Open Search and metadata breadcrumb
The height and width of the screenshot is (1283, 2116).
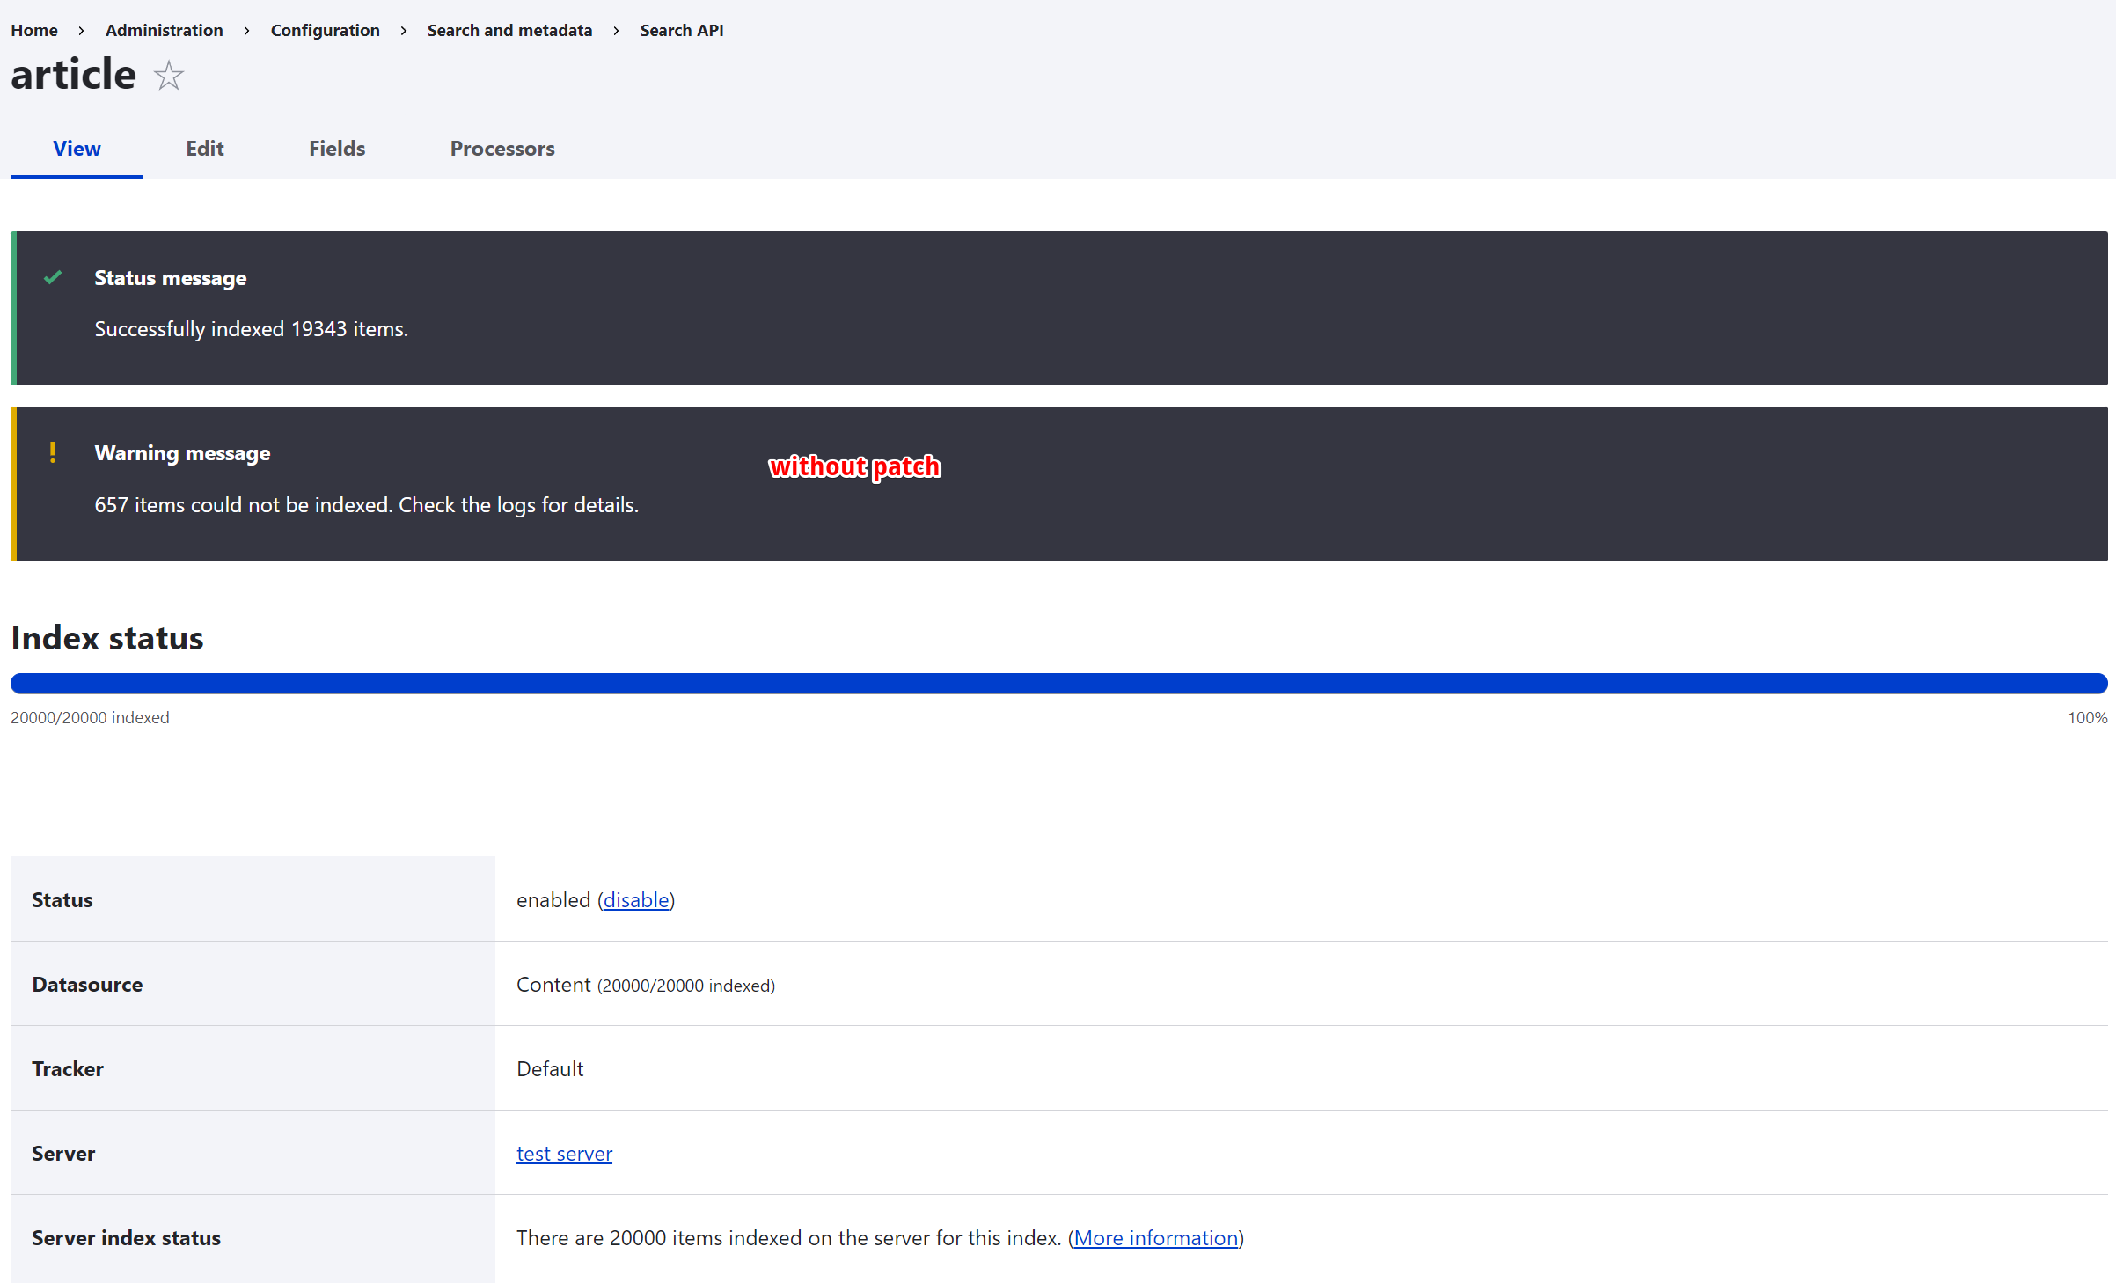(510, 30)
